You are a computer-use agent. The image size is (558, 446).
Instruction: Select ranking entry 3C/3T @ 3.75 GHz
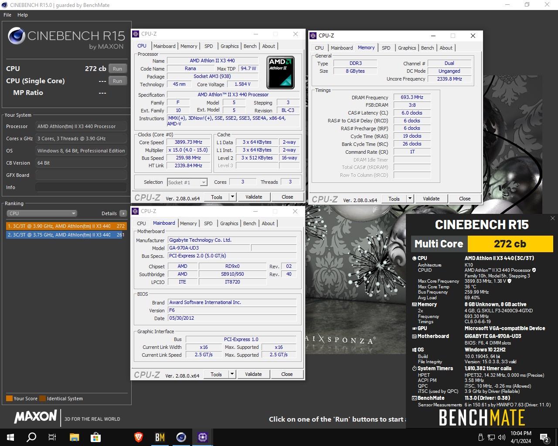click(x=66, y=235)
